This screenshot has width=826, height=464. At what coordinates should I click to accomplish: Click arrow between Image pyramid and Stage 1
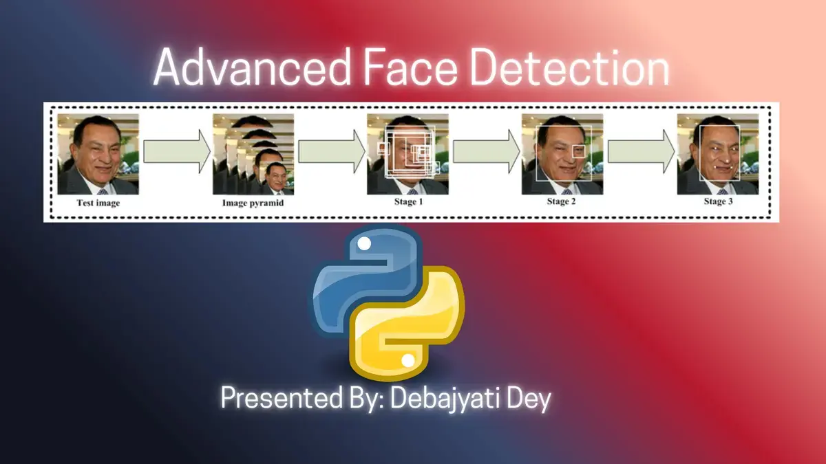tap(331, 151)
